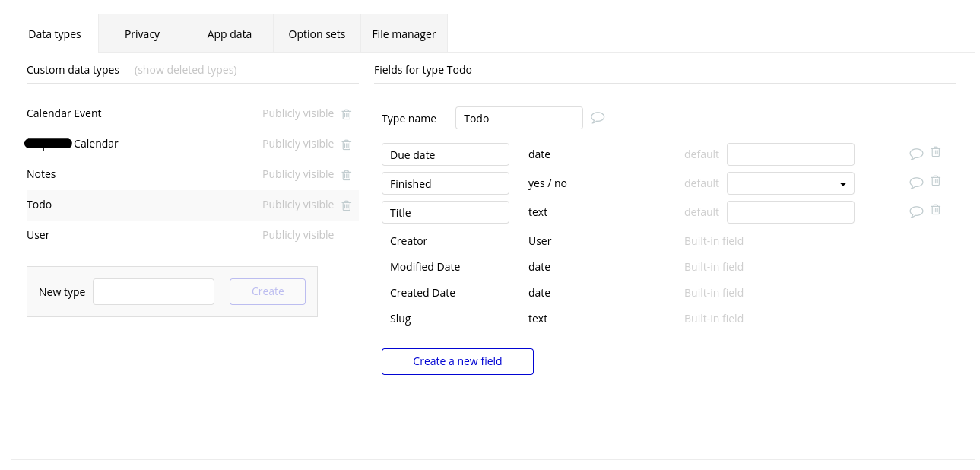This screenshot has width=980, height=470.
Task: Click the New type name input
Action: tap(154, 292)
